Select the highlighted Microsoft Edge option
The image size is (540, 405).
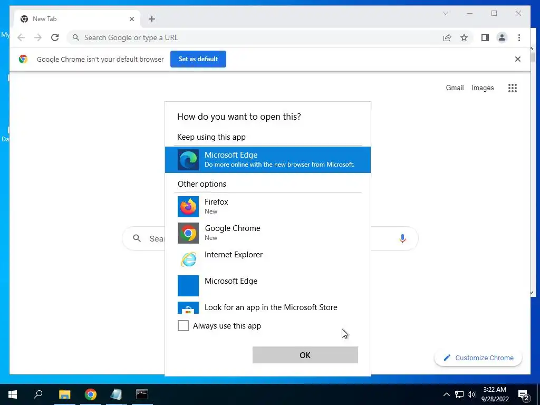click(267, 160)
